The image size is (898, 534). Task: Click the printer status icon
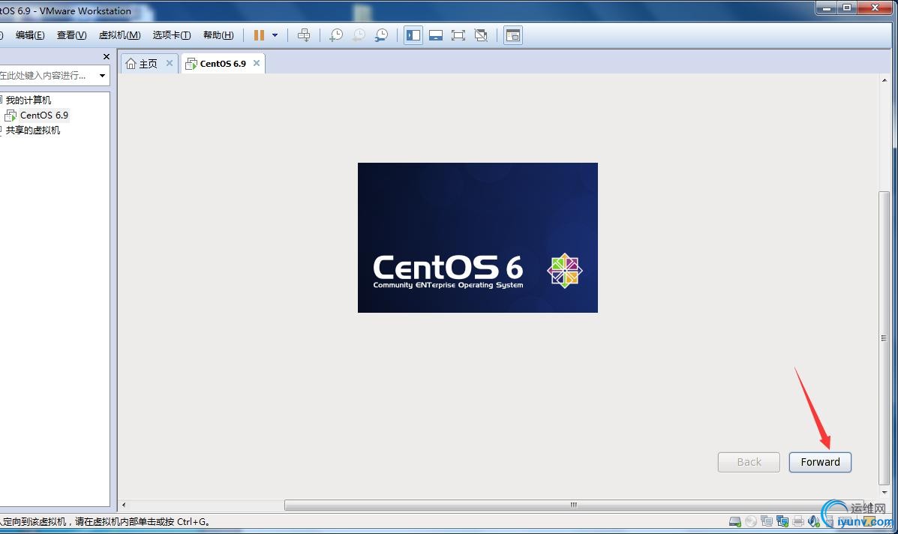797,521
